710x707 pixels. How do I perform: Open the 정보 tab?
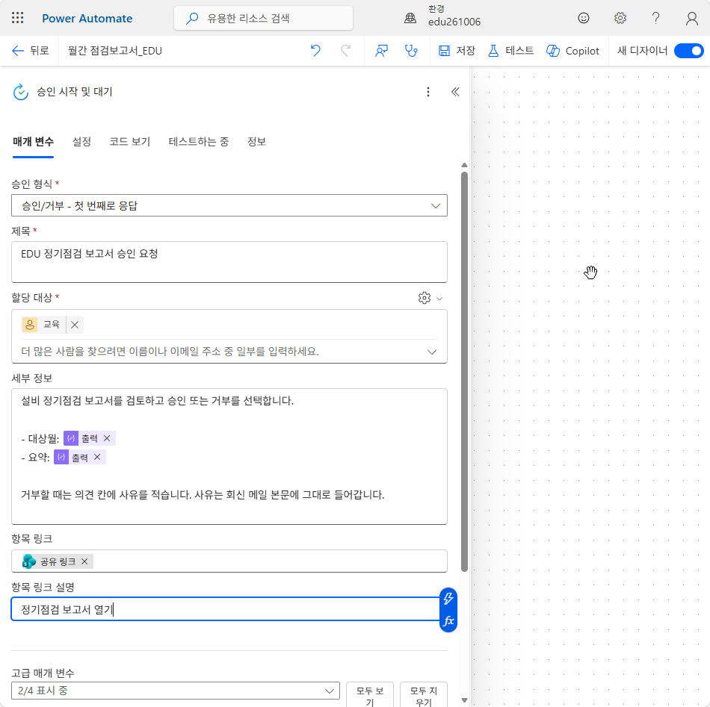coord(256,142)
